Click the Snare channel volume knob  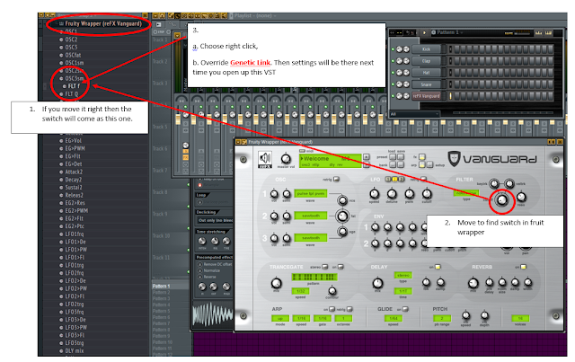click(x=406, y=84)
